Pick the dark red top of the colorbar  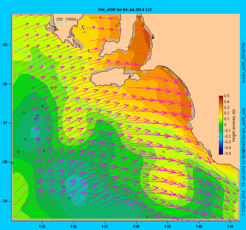pos(221,97)
